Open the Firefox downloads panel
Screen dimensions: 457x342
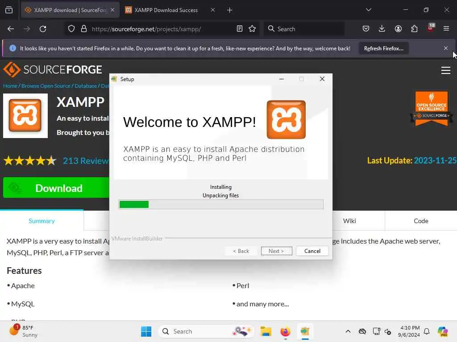point(382,29)
